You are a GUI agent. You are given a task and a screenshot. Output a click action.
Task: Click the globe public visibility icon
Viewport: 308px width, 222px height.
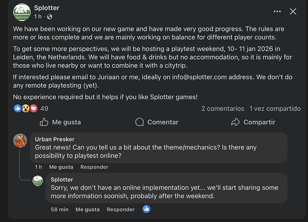coord(50,16)
